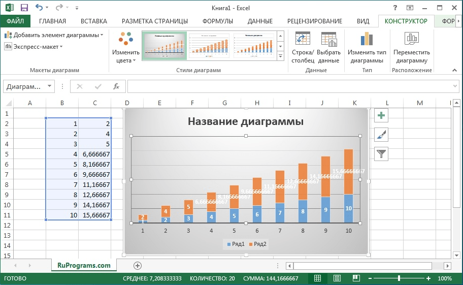Viewport: 463px width, 285px height.
Task: Expand the Экспресс-макет dropdown
Action: [34, 47]
